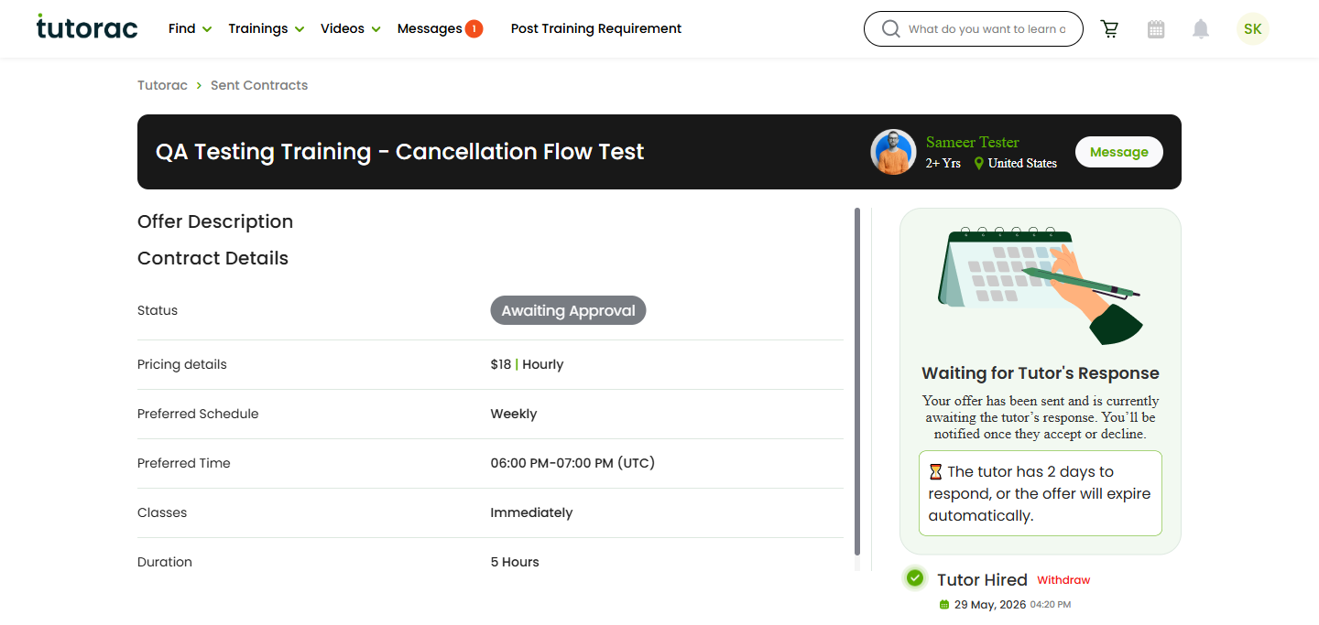Click the search magnifier icon

(890, 29)
